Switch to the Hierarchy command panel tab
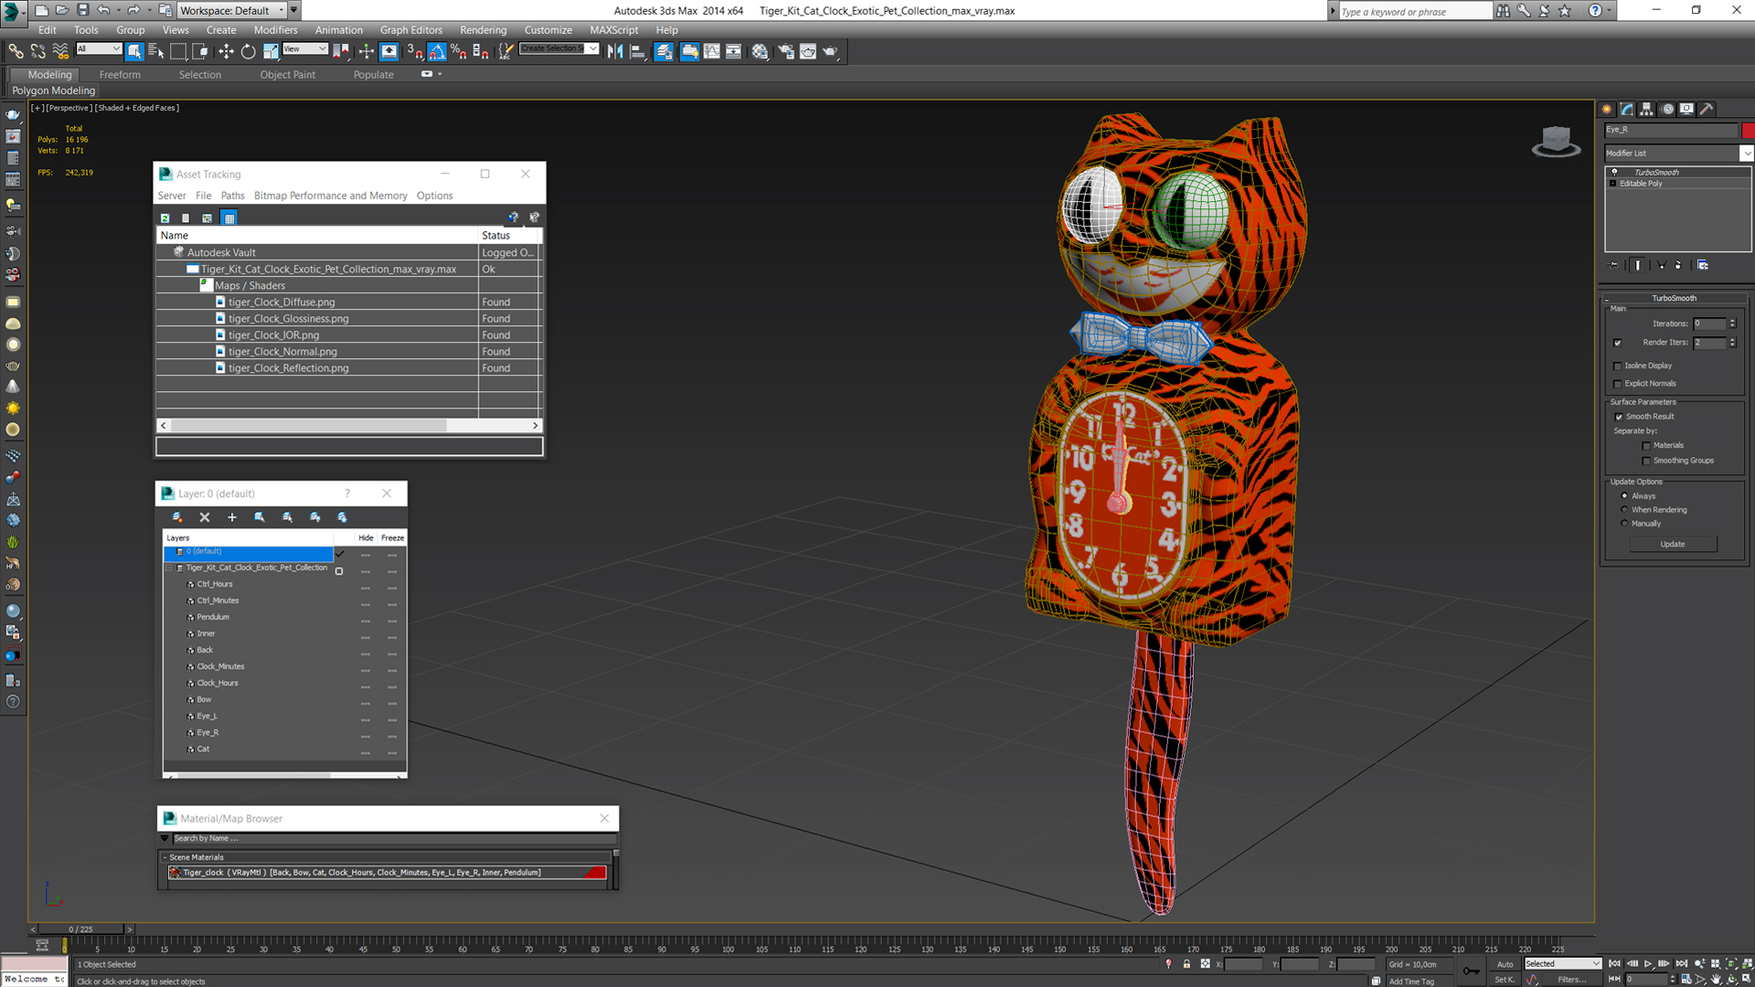The image size is (1755, 987). click(1647, 109)
